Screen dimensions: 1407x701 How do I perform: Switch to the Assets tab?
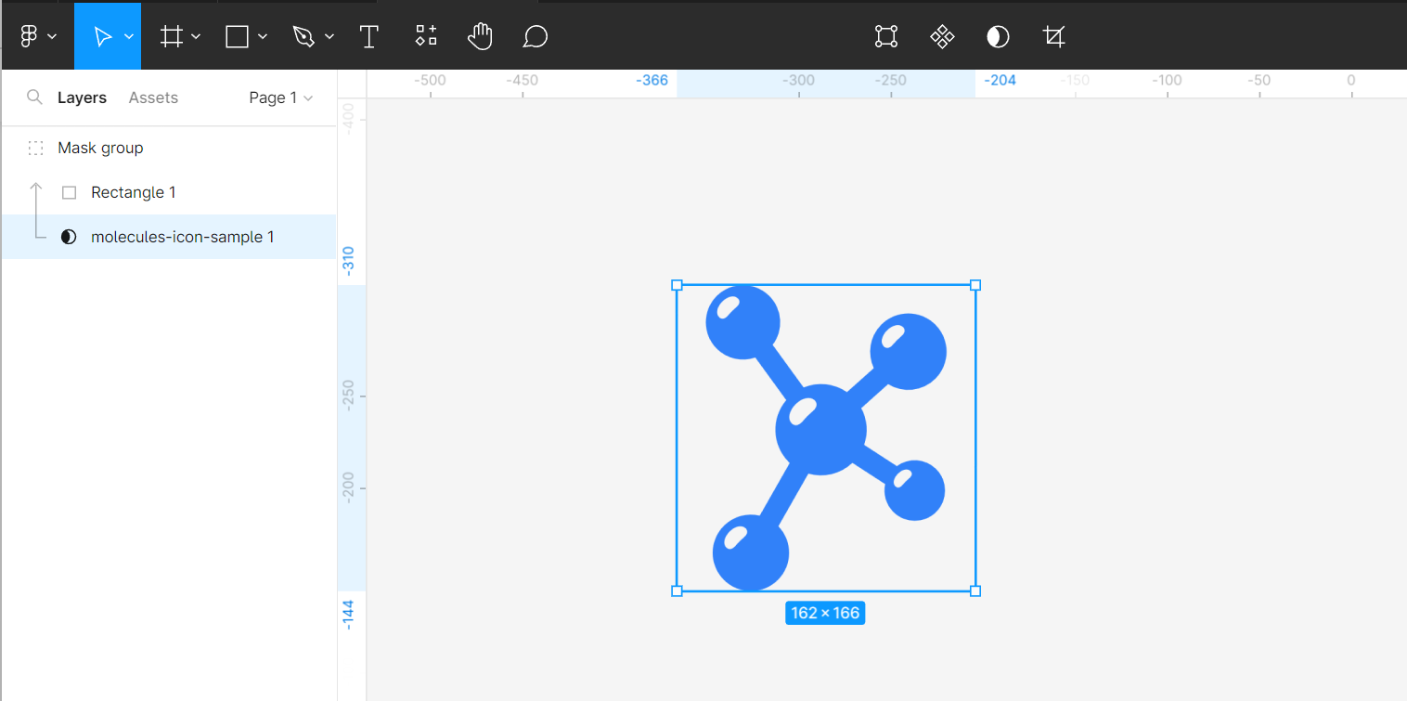click(153, 97)
